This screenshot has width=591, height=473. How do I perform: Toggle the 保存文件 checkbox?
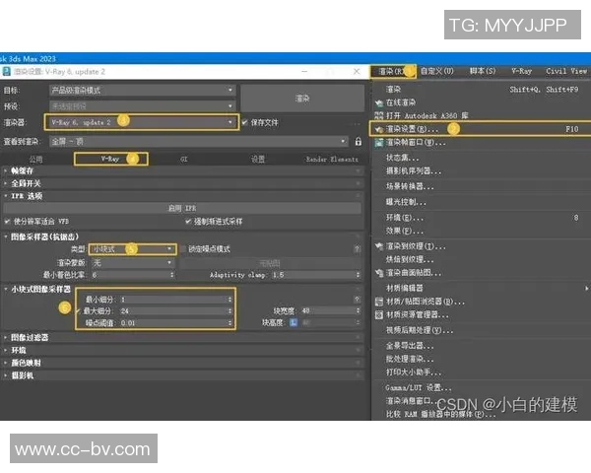244,122
